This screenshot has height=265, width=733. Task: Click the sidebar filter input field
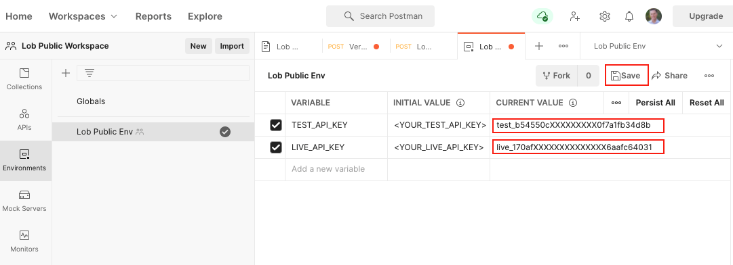pyautogui.click(x=163, y=73)
